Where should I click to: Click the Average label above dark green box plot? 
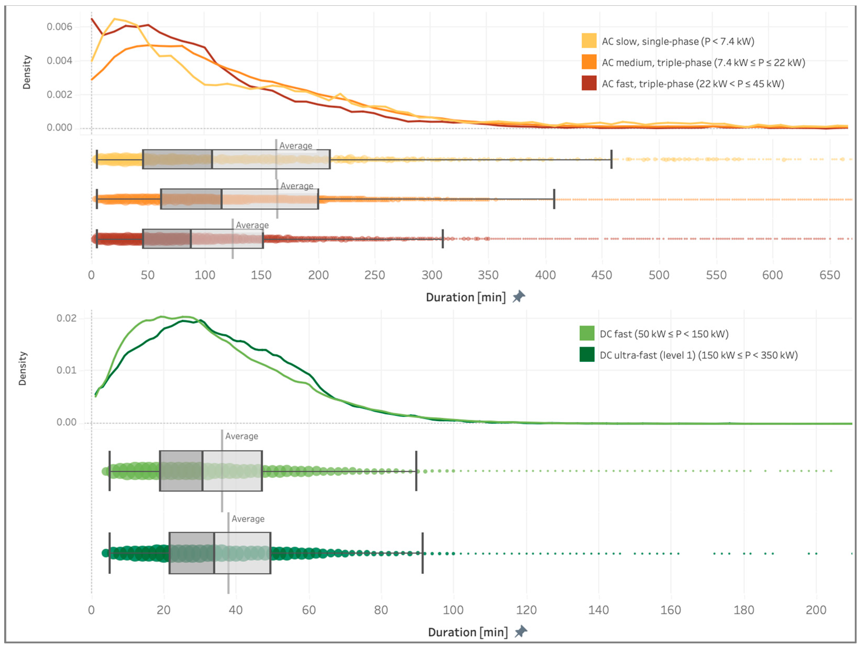coord(248,519)
